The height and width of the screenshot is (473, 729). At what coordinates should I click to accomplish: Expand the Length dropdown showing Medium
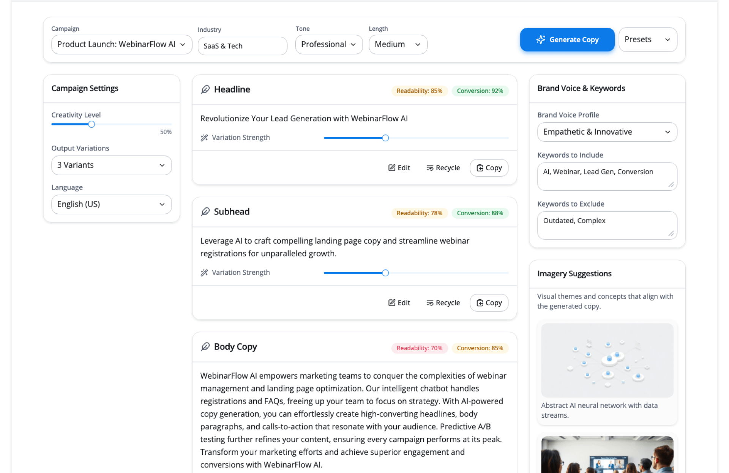coord(398,44)
